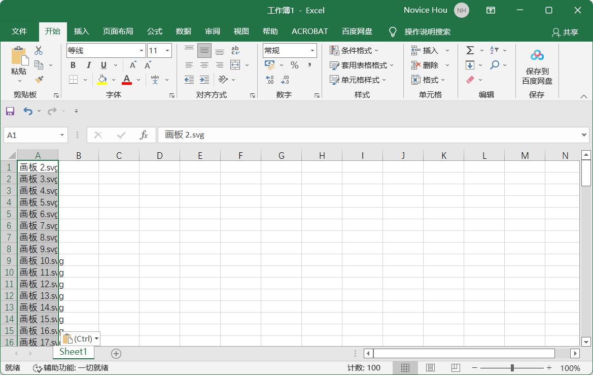Click the Save icon in quick access toolbar
The height and width of the screenshot is (375, 593).
pyautogui.click(x=10, y=111)
